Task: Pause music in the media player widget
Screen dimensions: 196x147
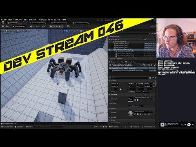Action: [189, 125]
